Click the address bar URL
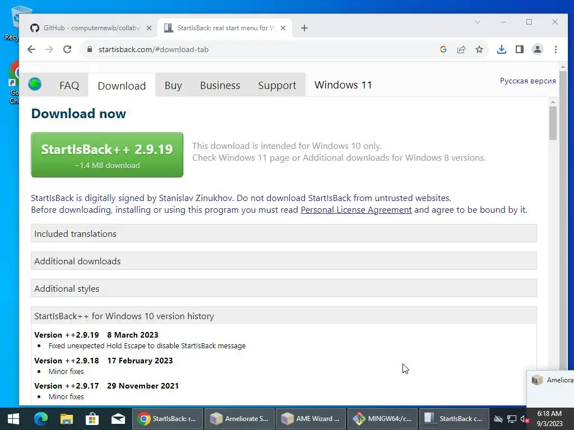The height and width of the screenshot is (430, 574). click(154, 49)
